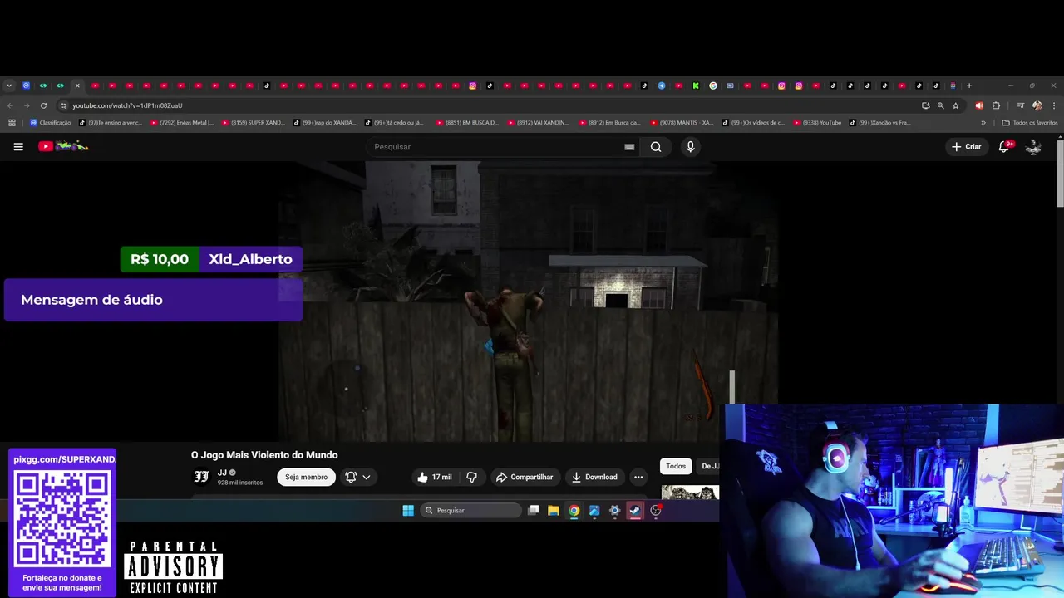Image resolution: width=1064 pixels, height=598 pixels.
Task: Start voice search with microphone icon
Action: click(690, 147)
